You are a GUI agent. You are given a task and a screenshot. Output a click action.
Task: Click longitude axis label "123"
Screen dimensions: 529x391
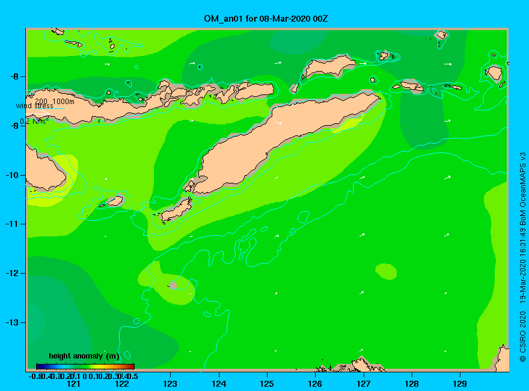tap(170, 384)
